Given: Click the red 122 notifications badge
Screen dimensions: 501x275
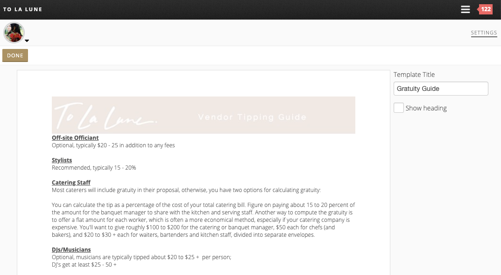Looking at the screenshot, I should 486,9.
